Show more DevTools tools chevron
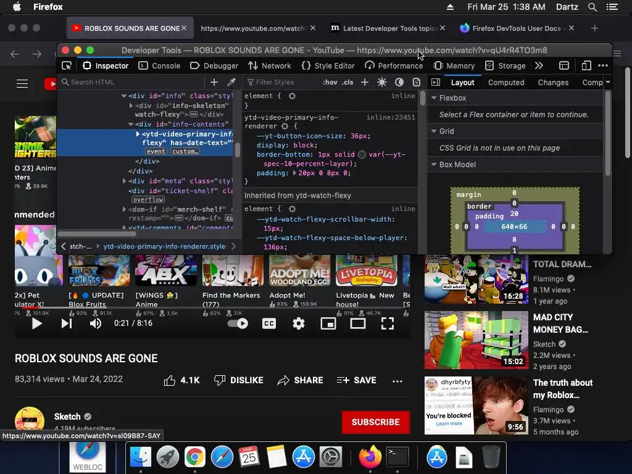The height and width of the screenshot is (474, 632). click(x=539, y=65)
